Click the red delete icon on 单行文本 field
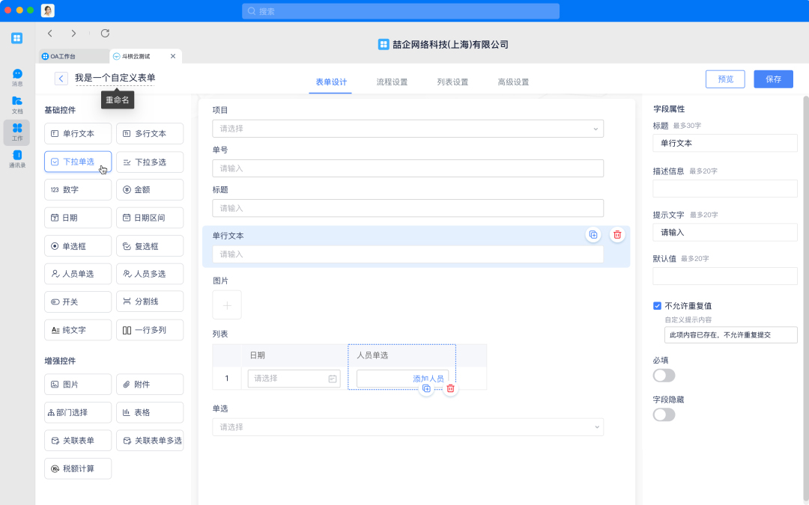This screenshot has width=809, height=505. click(617, 235)
